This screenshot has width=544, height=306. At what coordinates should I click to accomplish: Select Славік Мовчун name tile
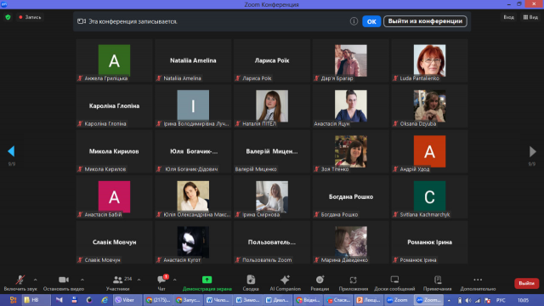[115, 242]
